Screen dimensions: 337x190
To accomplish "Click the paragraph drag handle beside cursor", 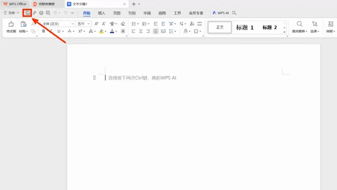I will [94, 78].
